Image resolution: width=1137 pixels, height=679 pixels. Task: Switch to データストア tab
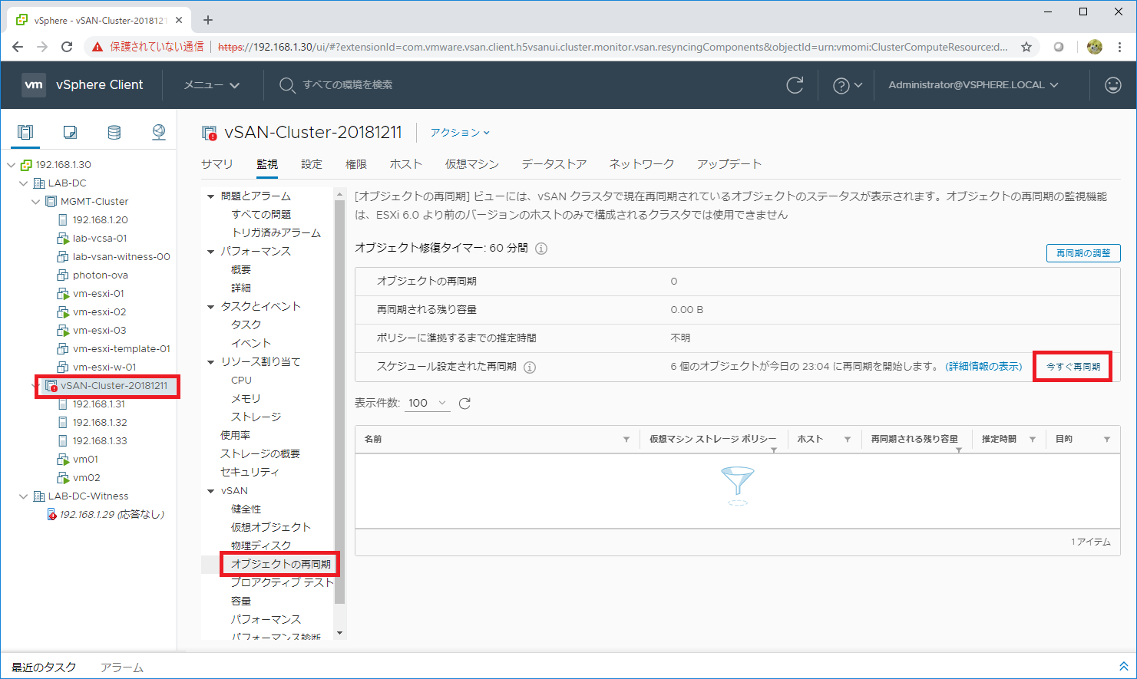[554, 164]
